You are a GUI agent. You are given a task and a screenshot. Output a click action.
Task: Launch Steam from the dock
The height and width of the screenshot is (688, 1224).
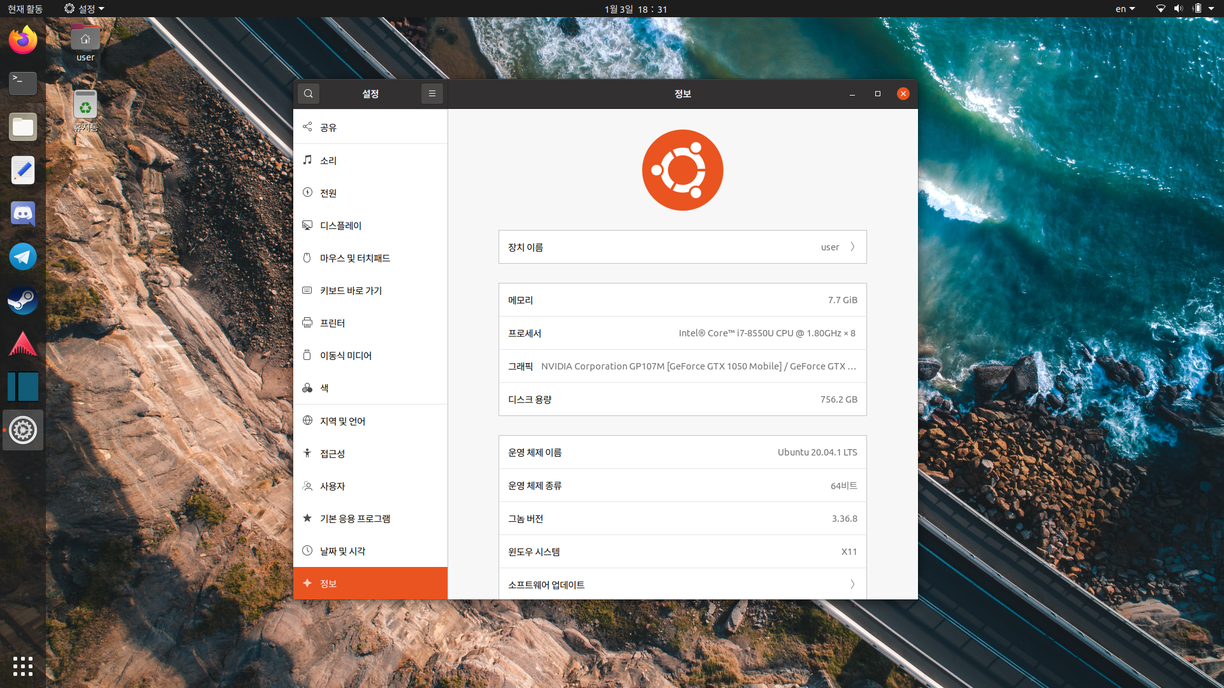click(x=23, y=300)
